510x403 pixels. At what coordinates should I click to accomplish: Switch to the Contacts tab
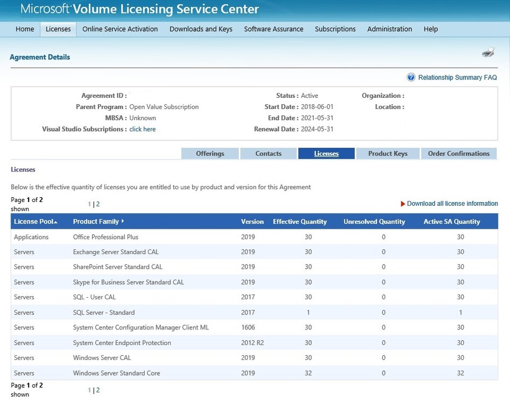268,154
